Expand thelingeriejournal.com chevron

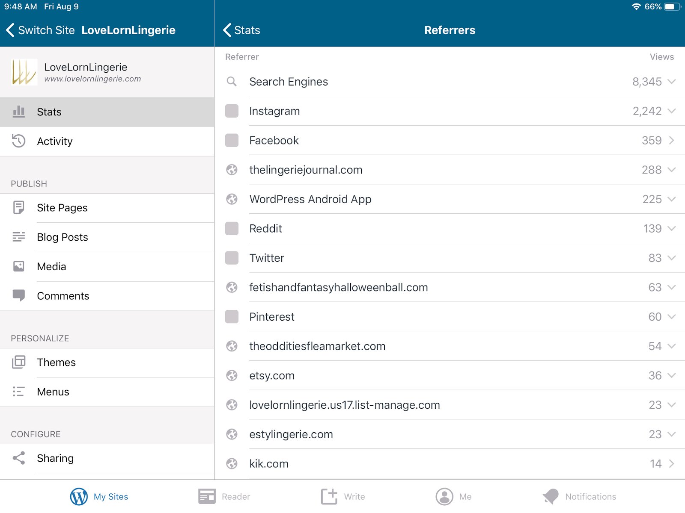pos(671,170)
